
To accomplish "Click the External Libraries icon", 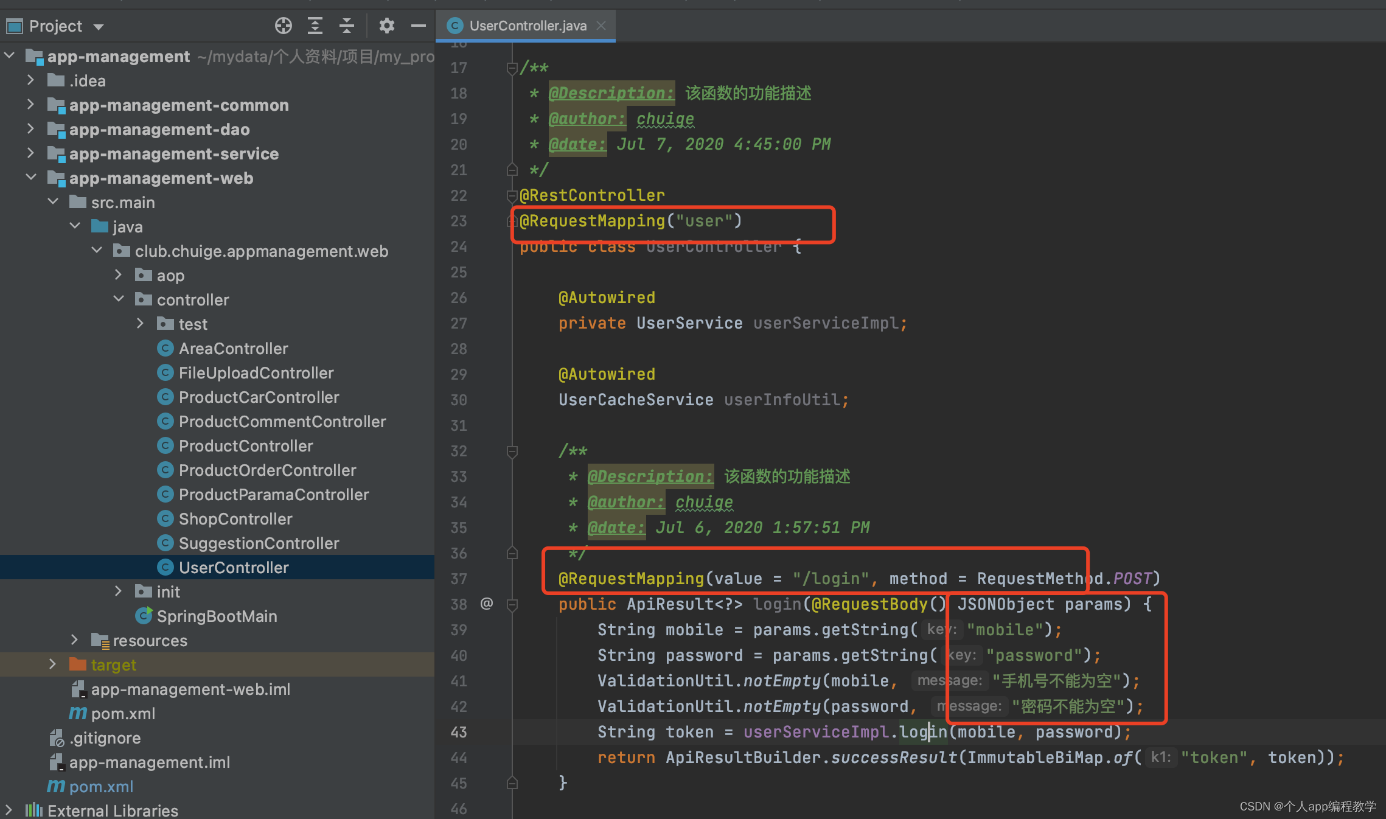I will click(x=34, y=810).
